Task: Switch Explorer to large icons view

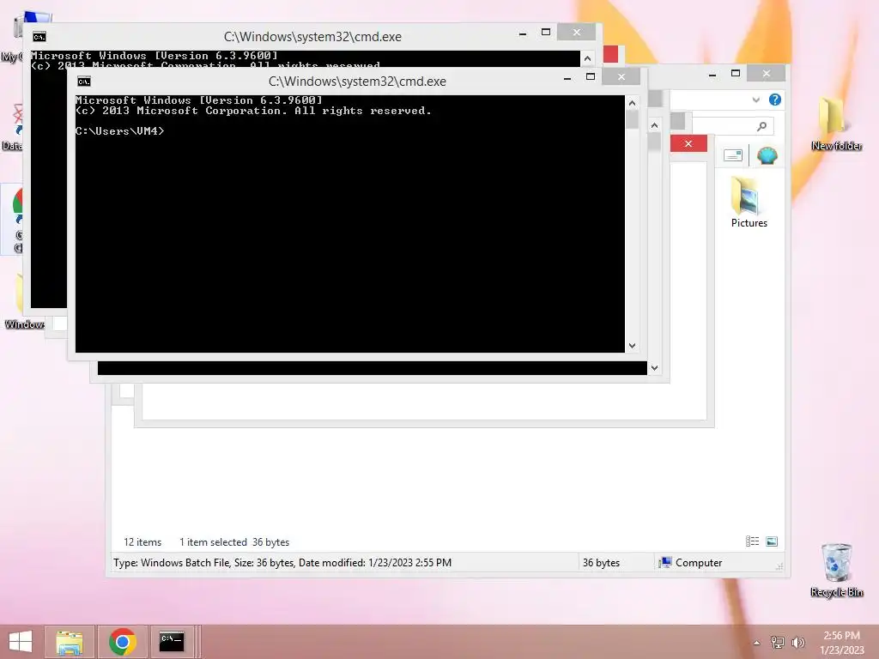Action: tap(772, 541)
